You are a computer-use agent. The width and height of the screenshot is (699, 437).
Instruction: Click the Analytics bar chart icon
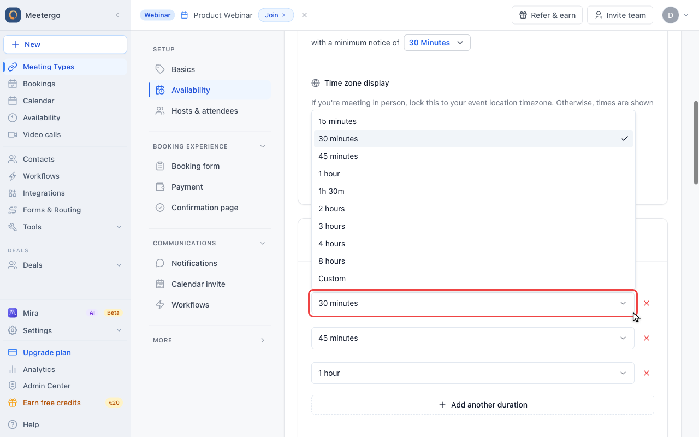click(13, 369)
